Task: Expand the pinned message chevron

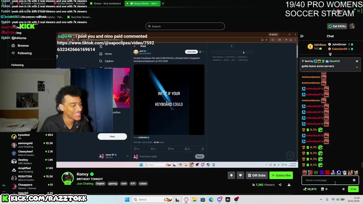Action: tap(357, 67)
